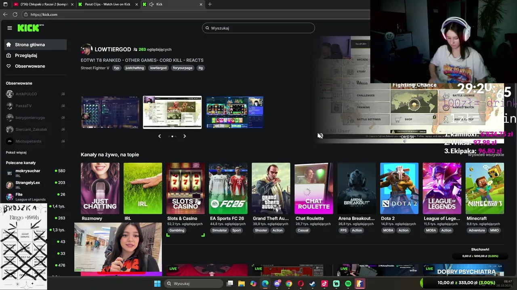Viewport: 517px width, 290px height.
Task: Click in the Kick Wyszukaj search field
Action: [x=258, y=28]
